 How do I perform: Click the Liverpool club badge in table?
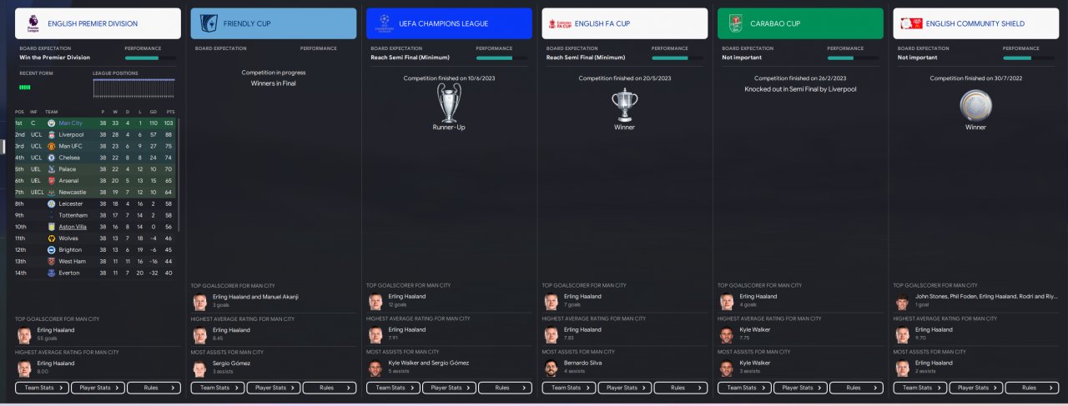click(51, 134)
